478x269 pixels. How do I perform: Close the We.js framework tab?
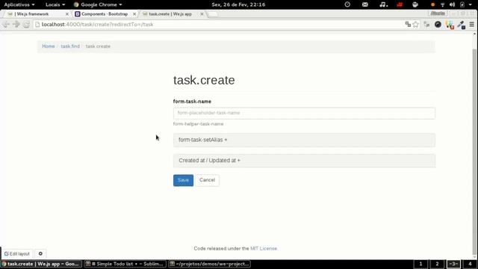click(67, 14)
